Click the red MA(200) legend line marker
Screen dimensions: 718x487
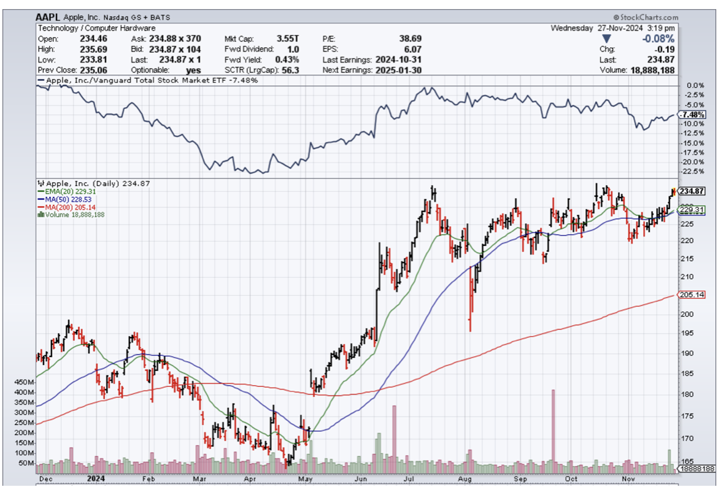pos(41,207)
